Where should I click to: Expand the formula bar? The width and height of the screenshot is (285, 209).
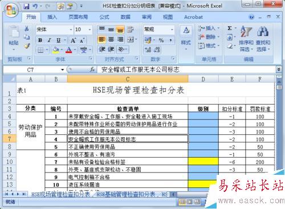pyautogui.click(x=279, y=69)
